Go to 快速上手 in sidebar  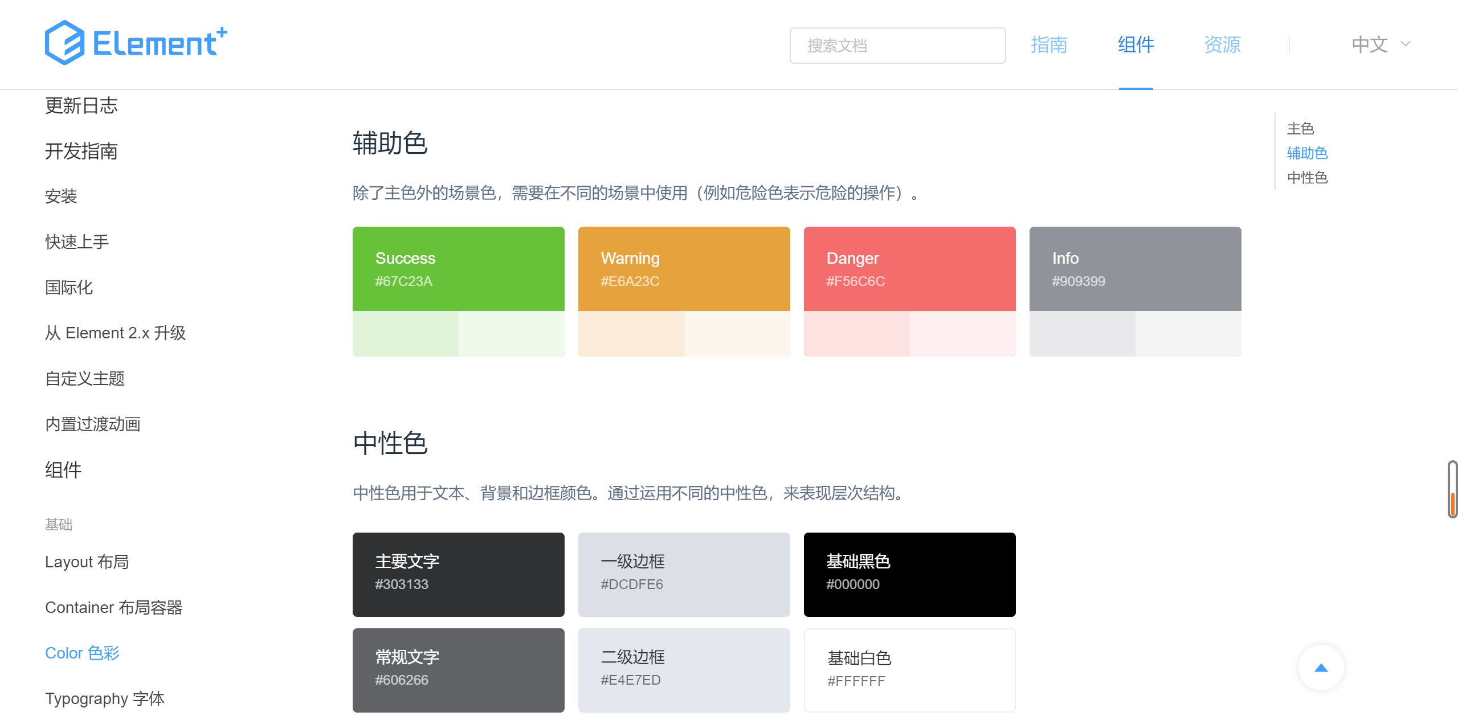click(77, 242)
